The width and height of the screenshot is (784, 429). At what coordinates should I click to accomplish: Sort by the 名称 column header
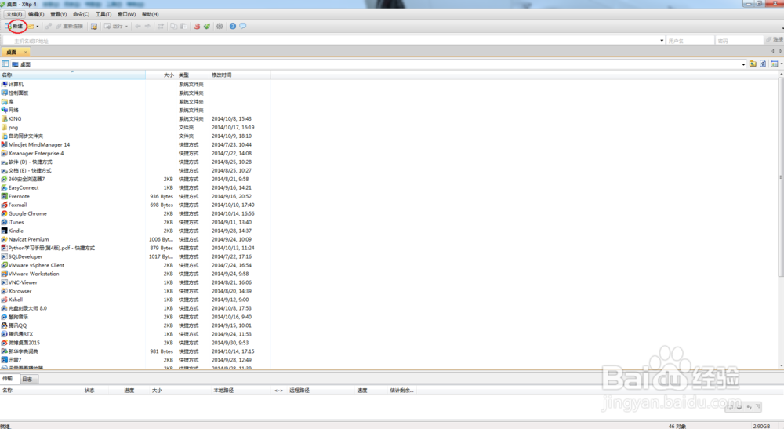point(72,75)
